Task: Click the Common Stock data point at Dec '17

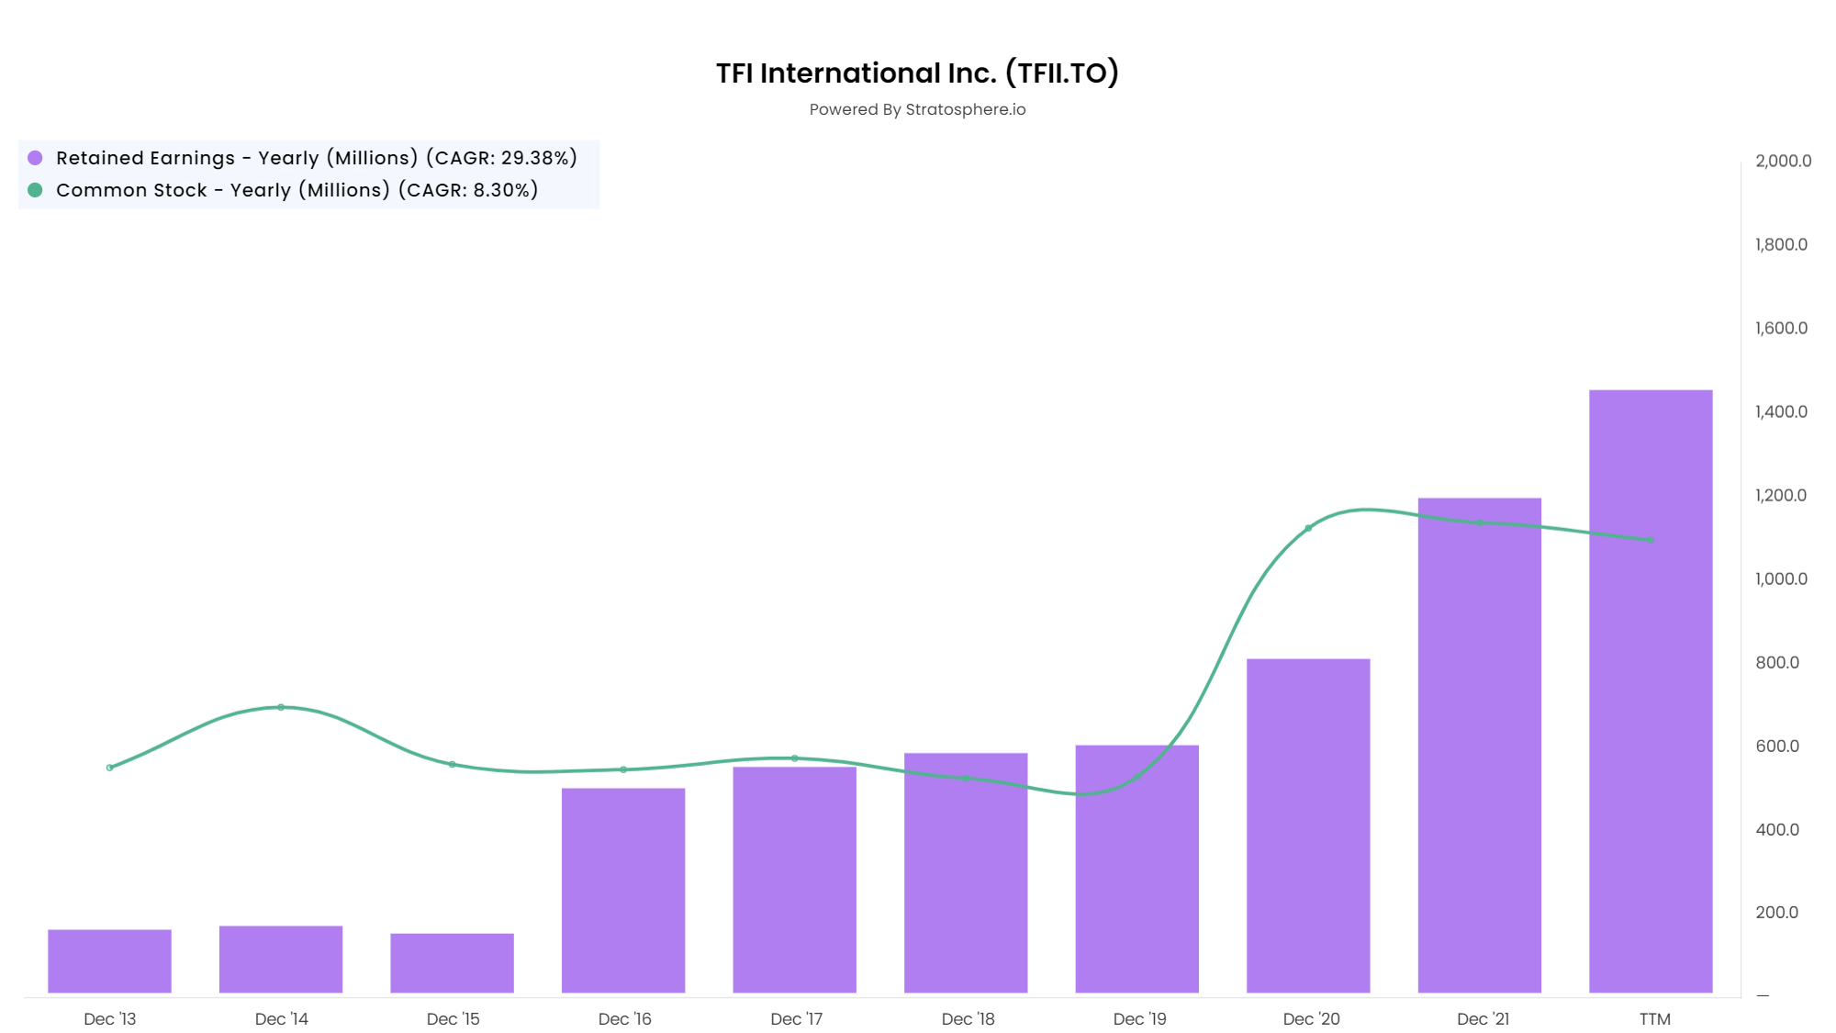Action: click(x=794, y=758)
